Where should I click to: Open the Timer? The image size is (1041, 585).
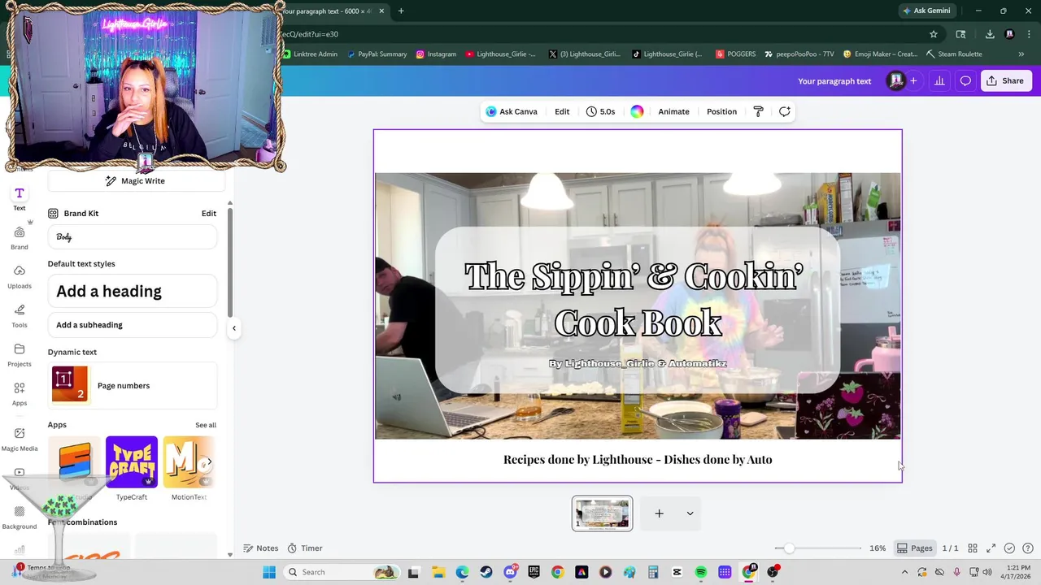[305, 548]
